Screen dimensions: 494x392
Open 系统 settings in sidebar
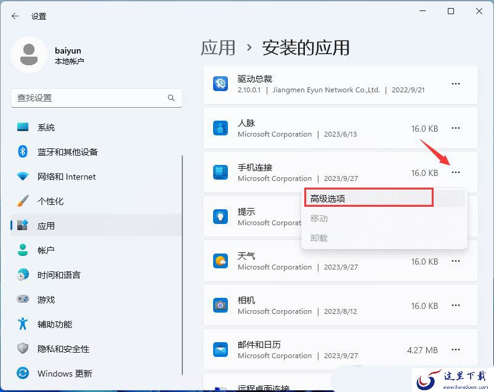97,127
